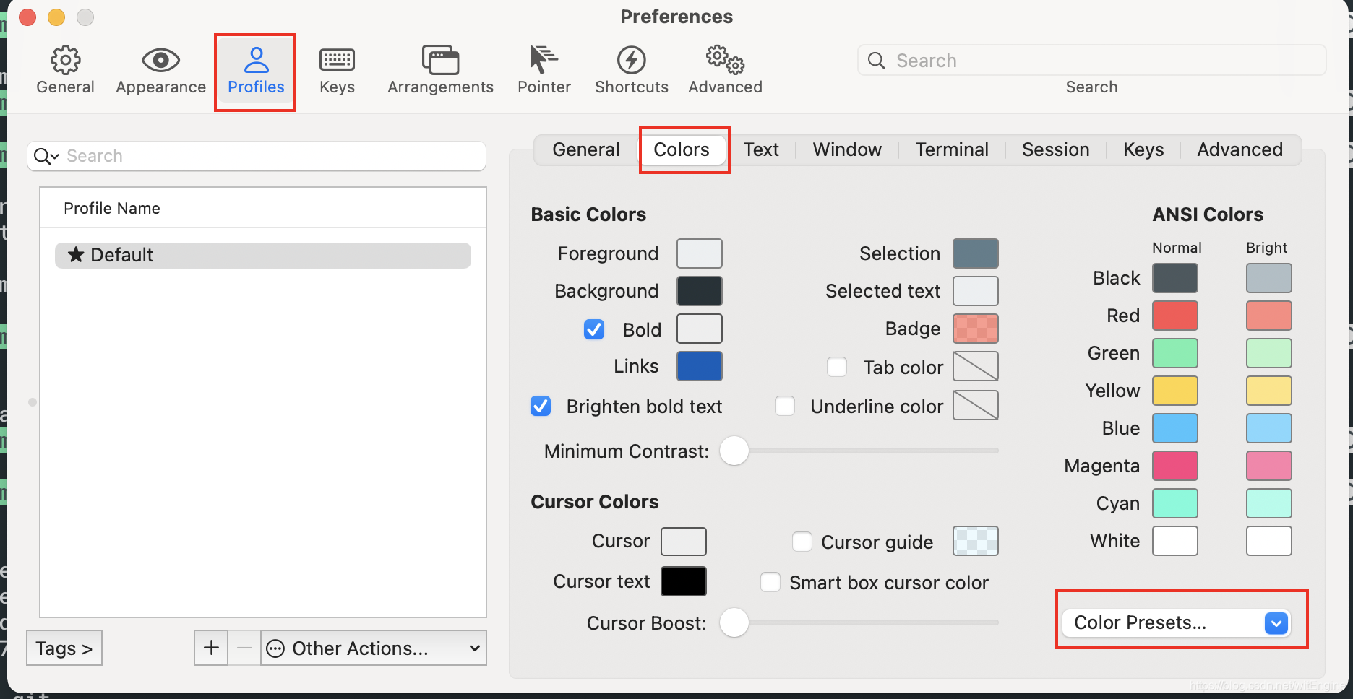Screen dimensions: 1353x699
Task: Open the Other Actions dropdown
Action: pyautogui.click(x=373, y=648)
